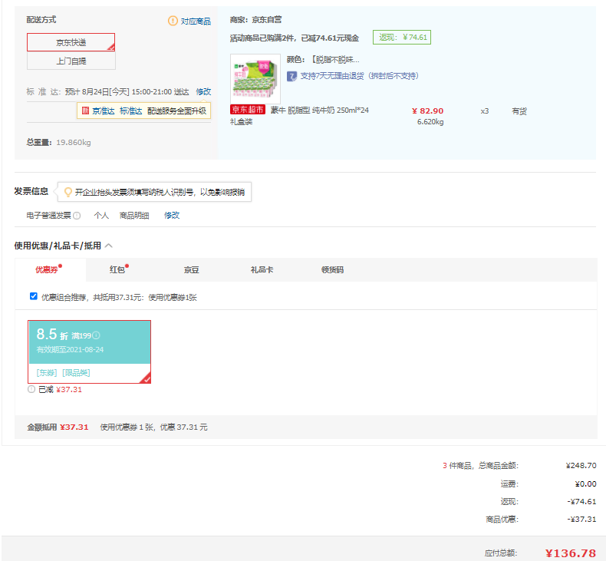Click 商家: 京东自营 label
Image resolution: width=606 pixels, height=561 pixels.
click(255, 20)
